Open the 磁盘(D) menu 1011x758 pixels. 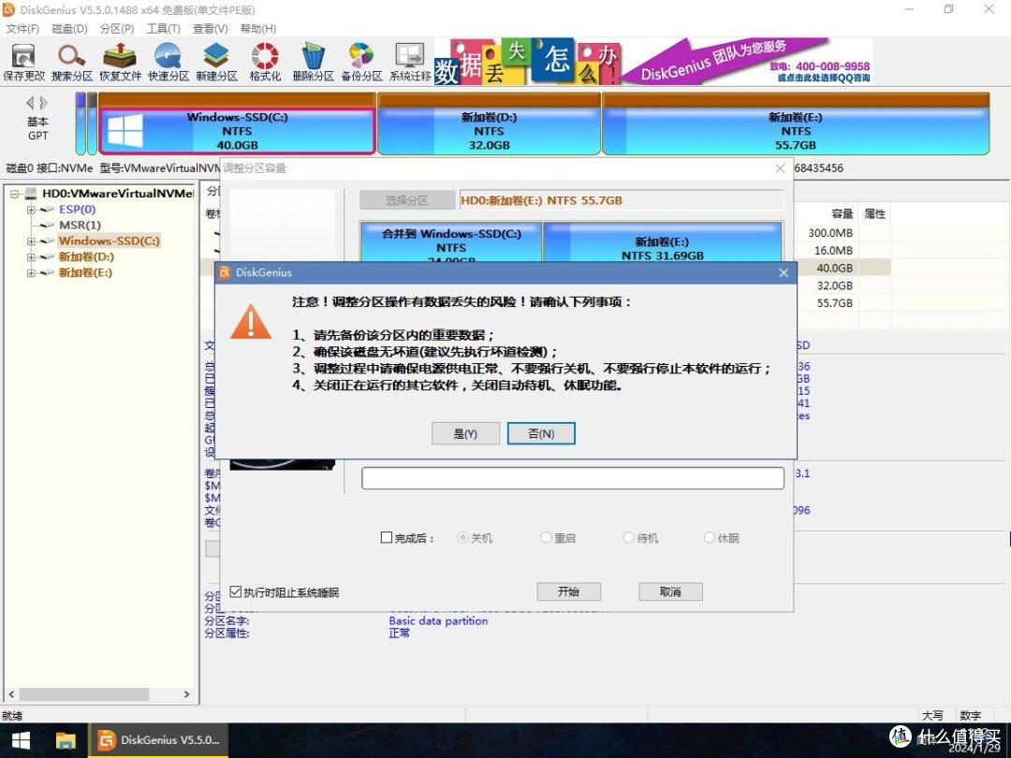point(69,28)
